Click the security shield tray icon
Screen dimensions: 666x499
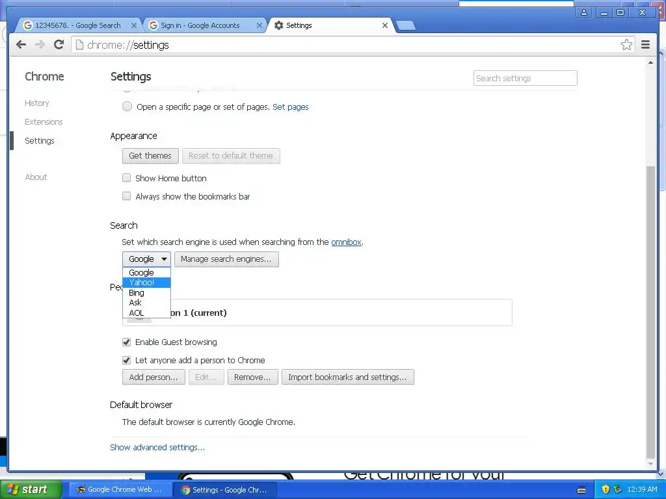coord(606,489)
